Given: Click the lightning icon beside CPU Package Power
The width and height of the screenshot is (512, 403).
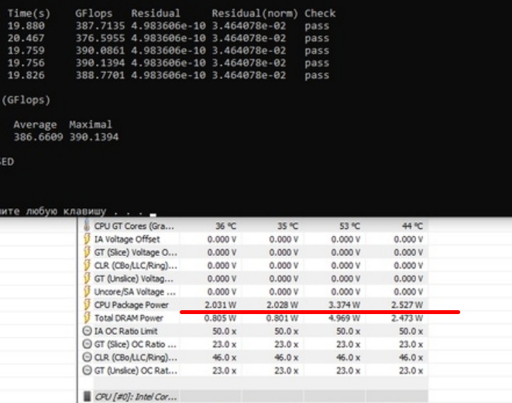Looking at the screenshot, I should (x=87, y=305).
